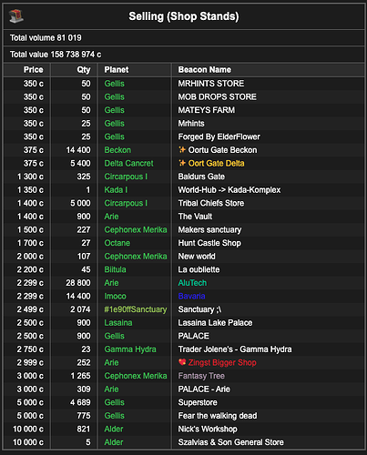Image resolution: width=367 pixels, height=455 pixels.
Task: Select PALACE - Arie beacon
Action: pos(204,389)
